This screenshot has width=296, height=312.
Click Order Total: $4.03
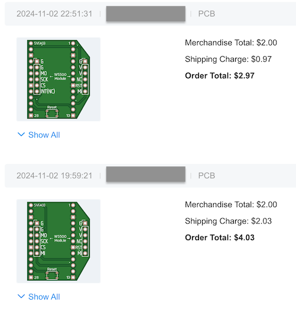[220, 237]
